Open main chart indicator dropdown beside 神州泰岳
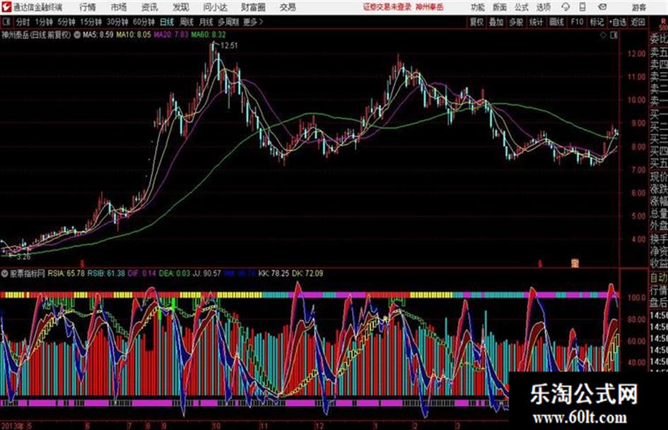Image resolution: width=668 pixels, height=430 pixels. click(77, 35)
